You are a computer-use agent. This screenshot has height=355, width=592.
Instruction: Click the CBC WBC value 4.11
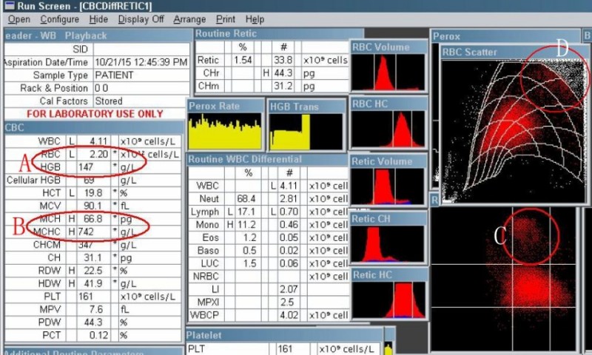98,141
